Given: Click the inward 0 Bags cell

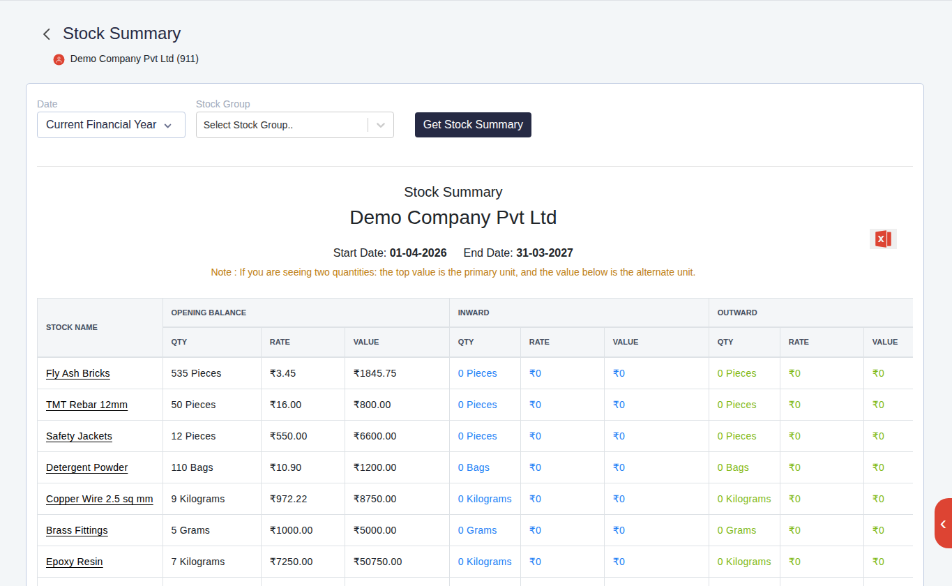Looking at the screenshot, I should tap(485, 467).
